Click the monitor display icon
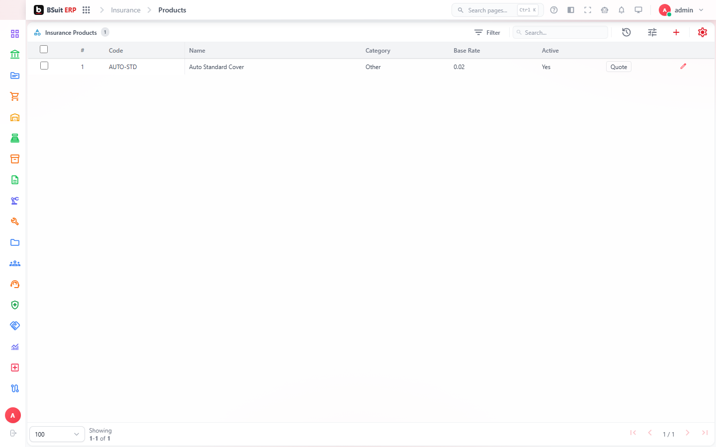This screenshot has height=447, width=716. (x=638, y=10)
